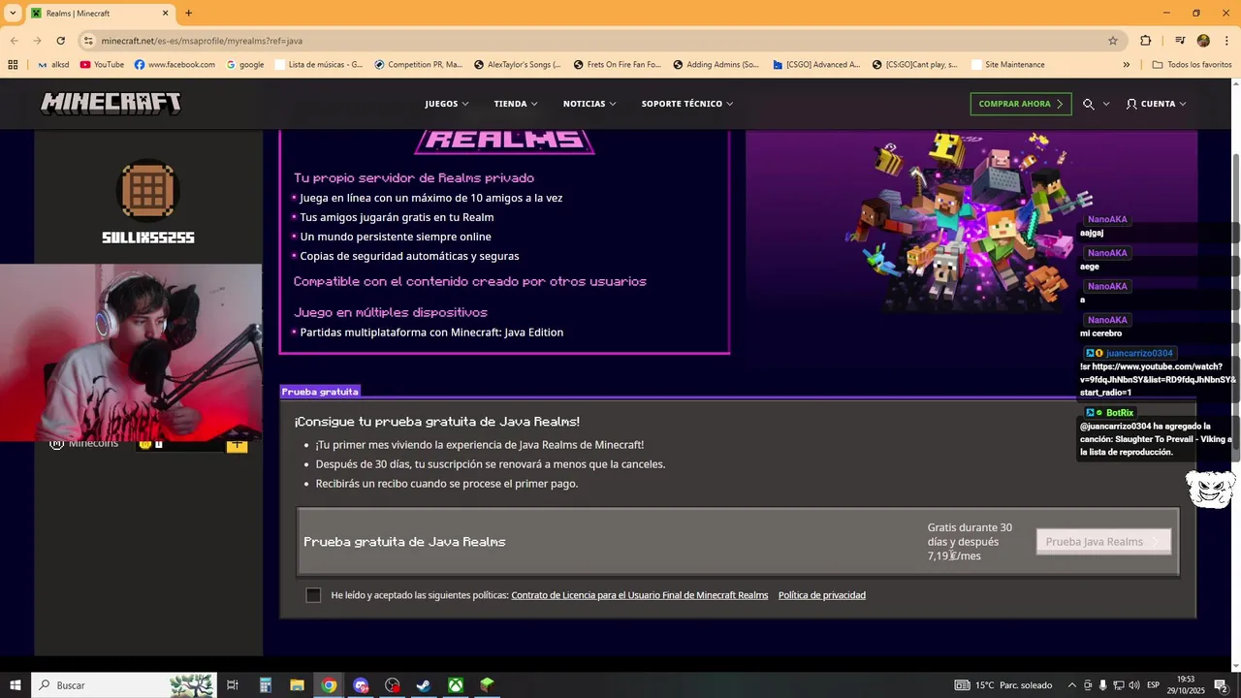Go back with the browser back arrow

(14, 41)
